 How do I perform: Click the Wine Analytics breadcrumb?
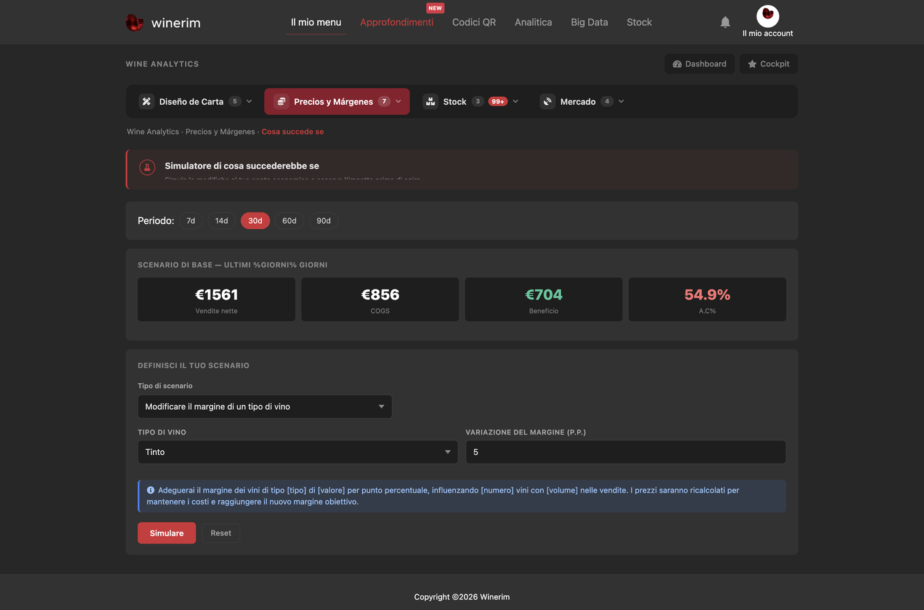click(x=153, y=132)
